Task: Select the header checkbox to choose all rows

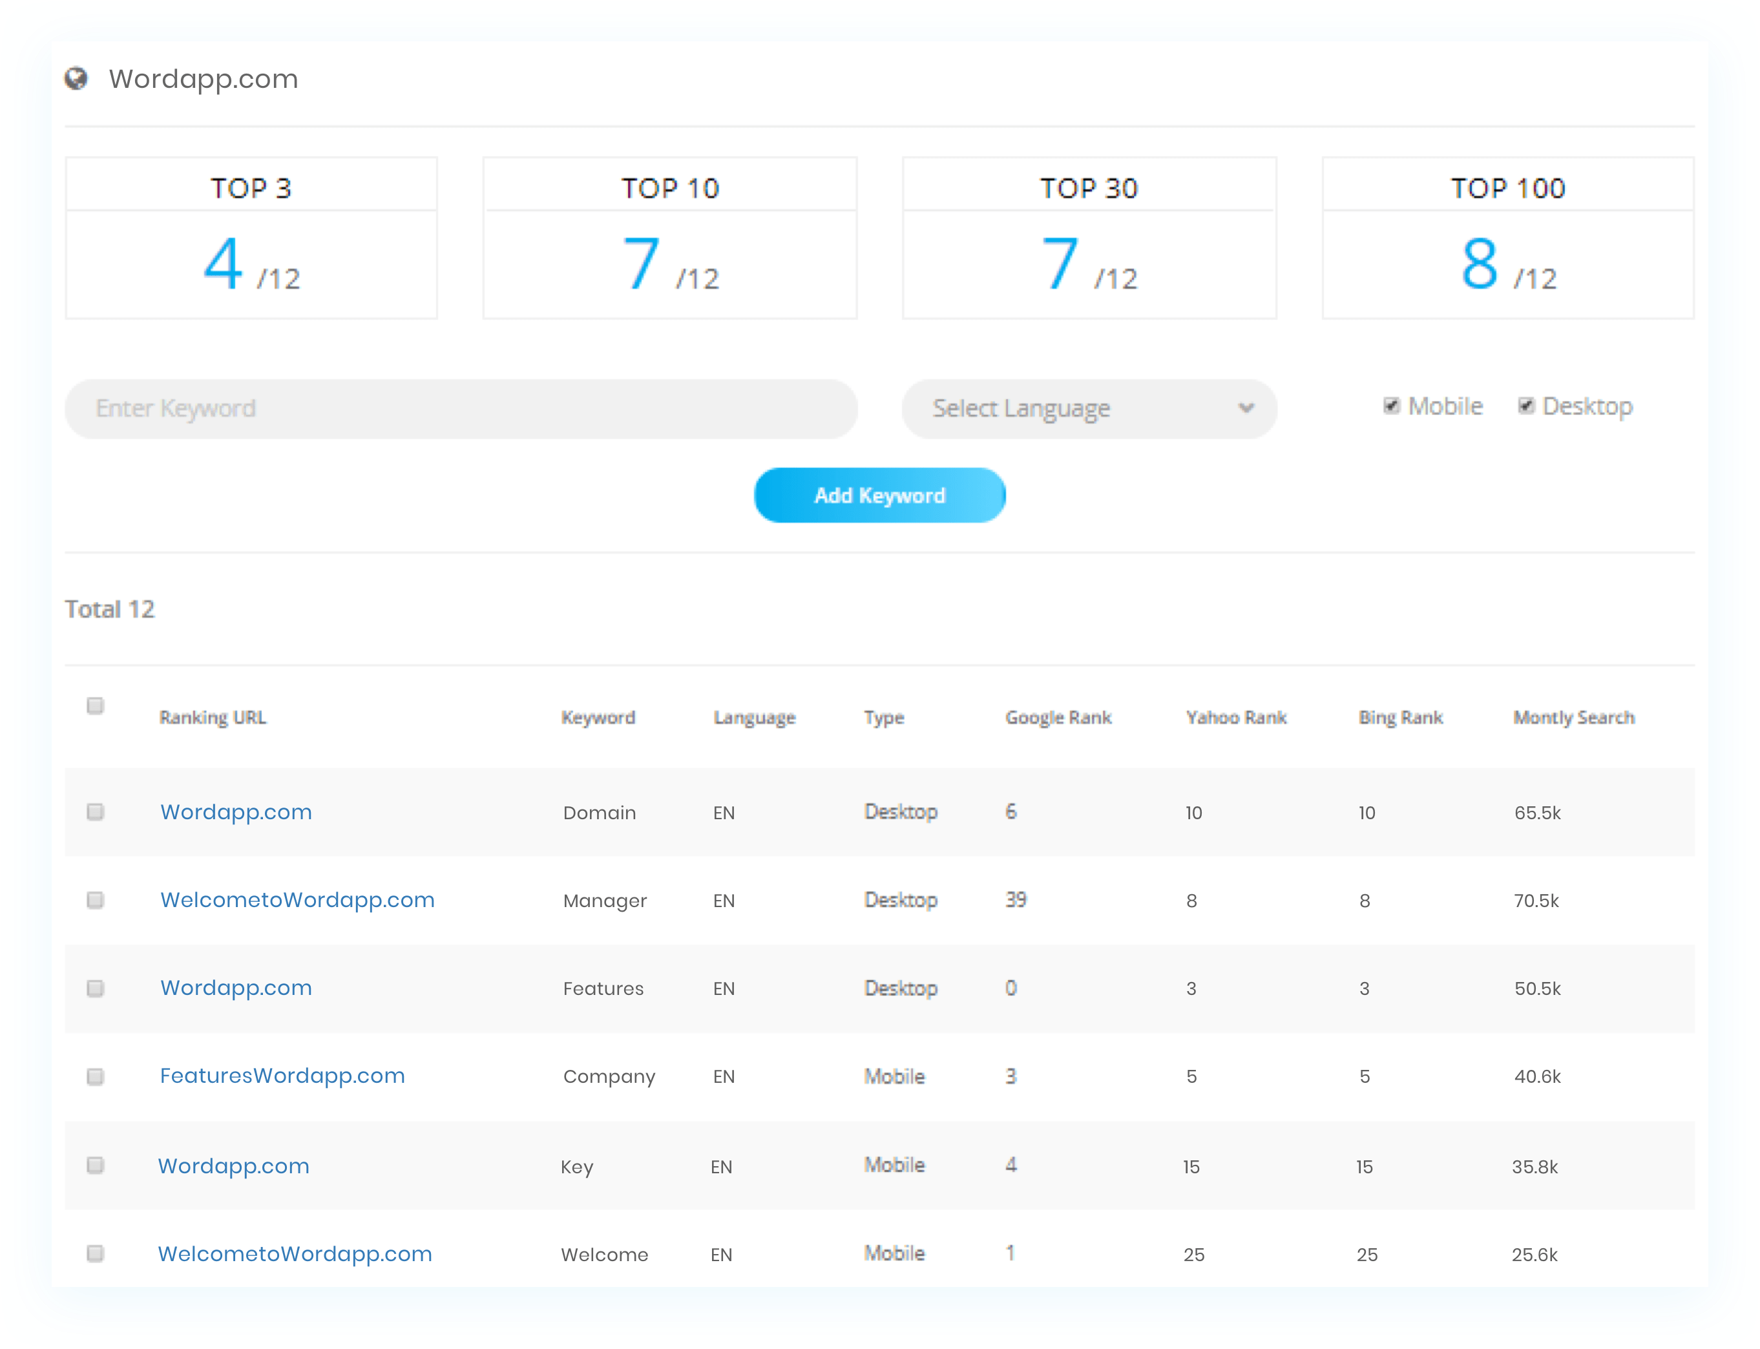Action: click(96, 705)
